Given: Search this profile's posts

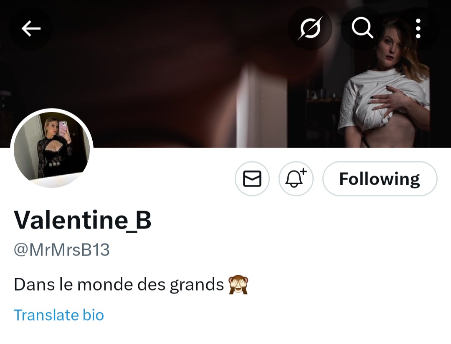Looking at the screenshot, I should click(x=362, y=29).
